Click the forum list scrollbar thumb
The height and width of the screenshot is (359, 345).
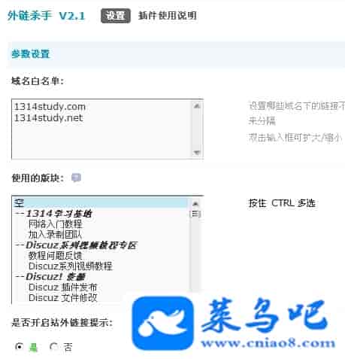(195, 214)
